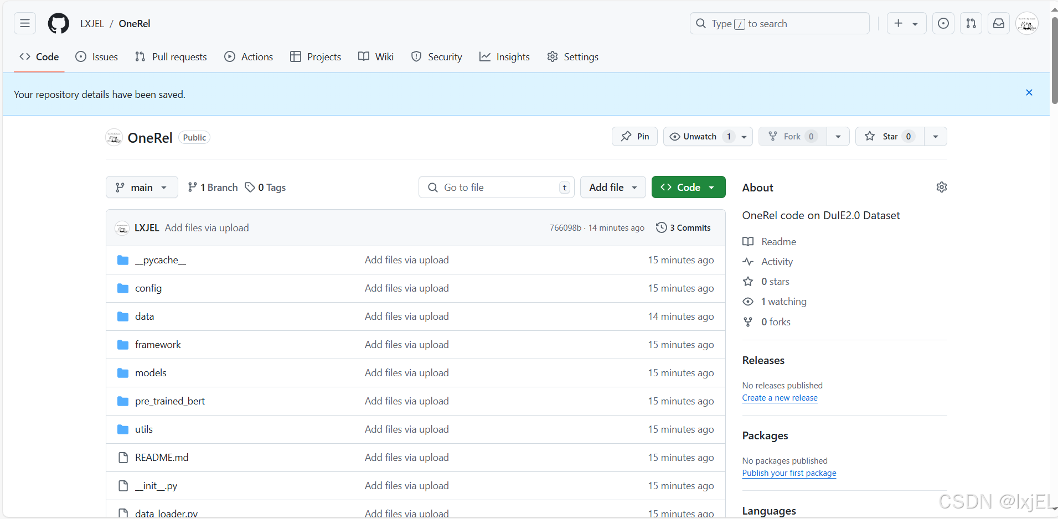Screen dimensions: 1058x519
Task: Open LXJEL author link in commit row
Action: [147, 228]
